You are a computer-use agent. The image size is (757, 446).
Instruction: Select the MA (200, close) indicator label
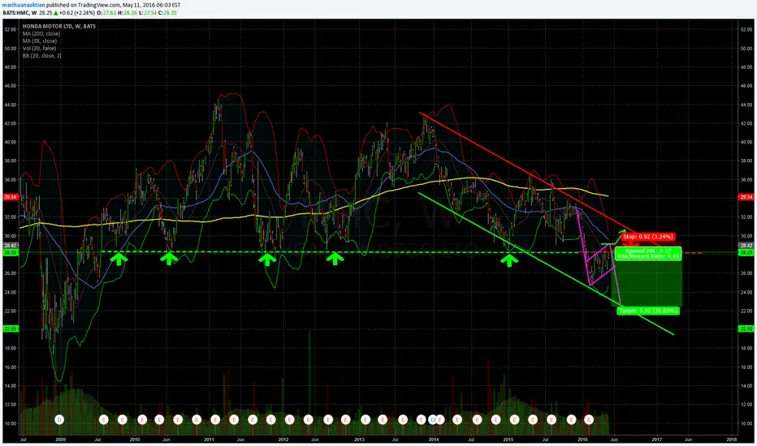pyautogui.click(x=41, y=34)
